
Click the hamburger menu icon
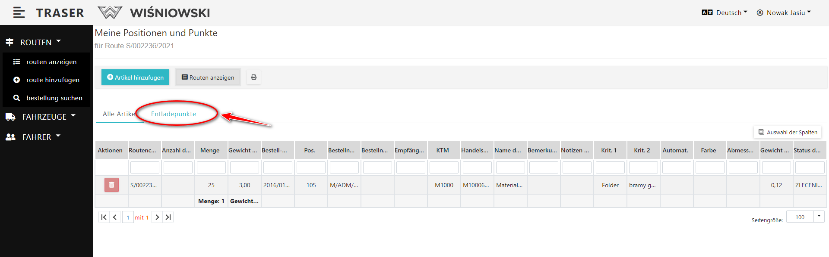[19, 13]
